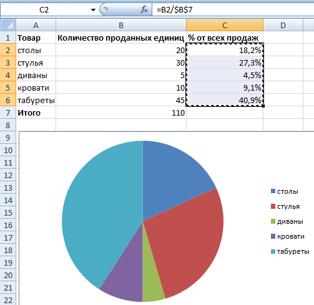Viewport: 314px width, 305px height.
Task: Select column C header
Action: [225, 25]
